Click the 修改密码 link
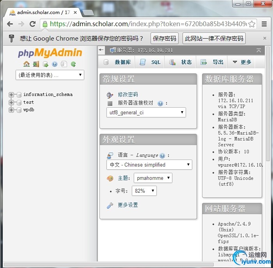Screen dimensions: 273x268 [128, 94]
